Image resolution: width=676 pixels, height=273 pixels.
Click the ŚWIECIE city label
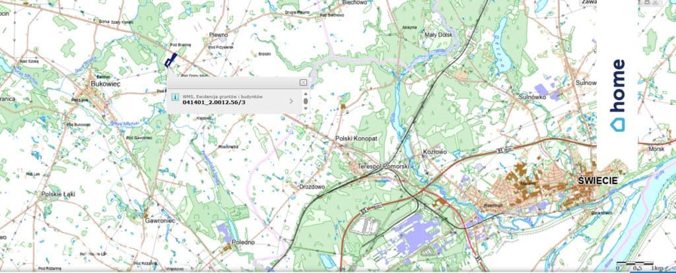click(x=597, y=181)
